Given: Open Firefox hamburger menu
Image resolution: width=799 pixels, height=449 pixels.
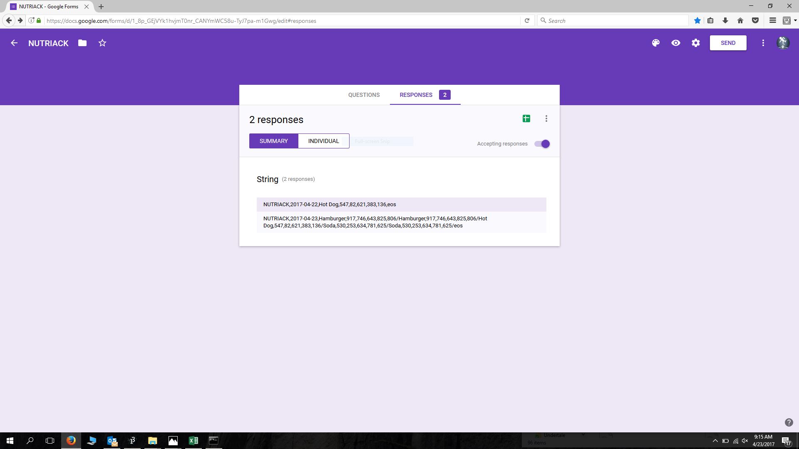Looking at the screenshot, I should pos(772,20).
